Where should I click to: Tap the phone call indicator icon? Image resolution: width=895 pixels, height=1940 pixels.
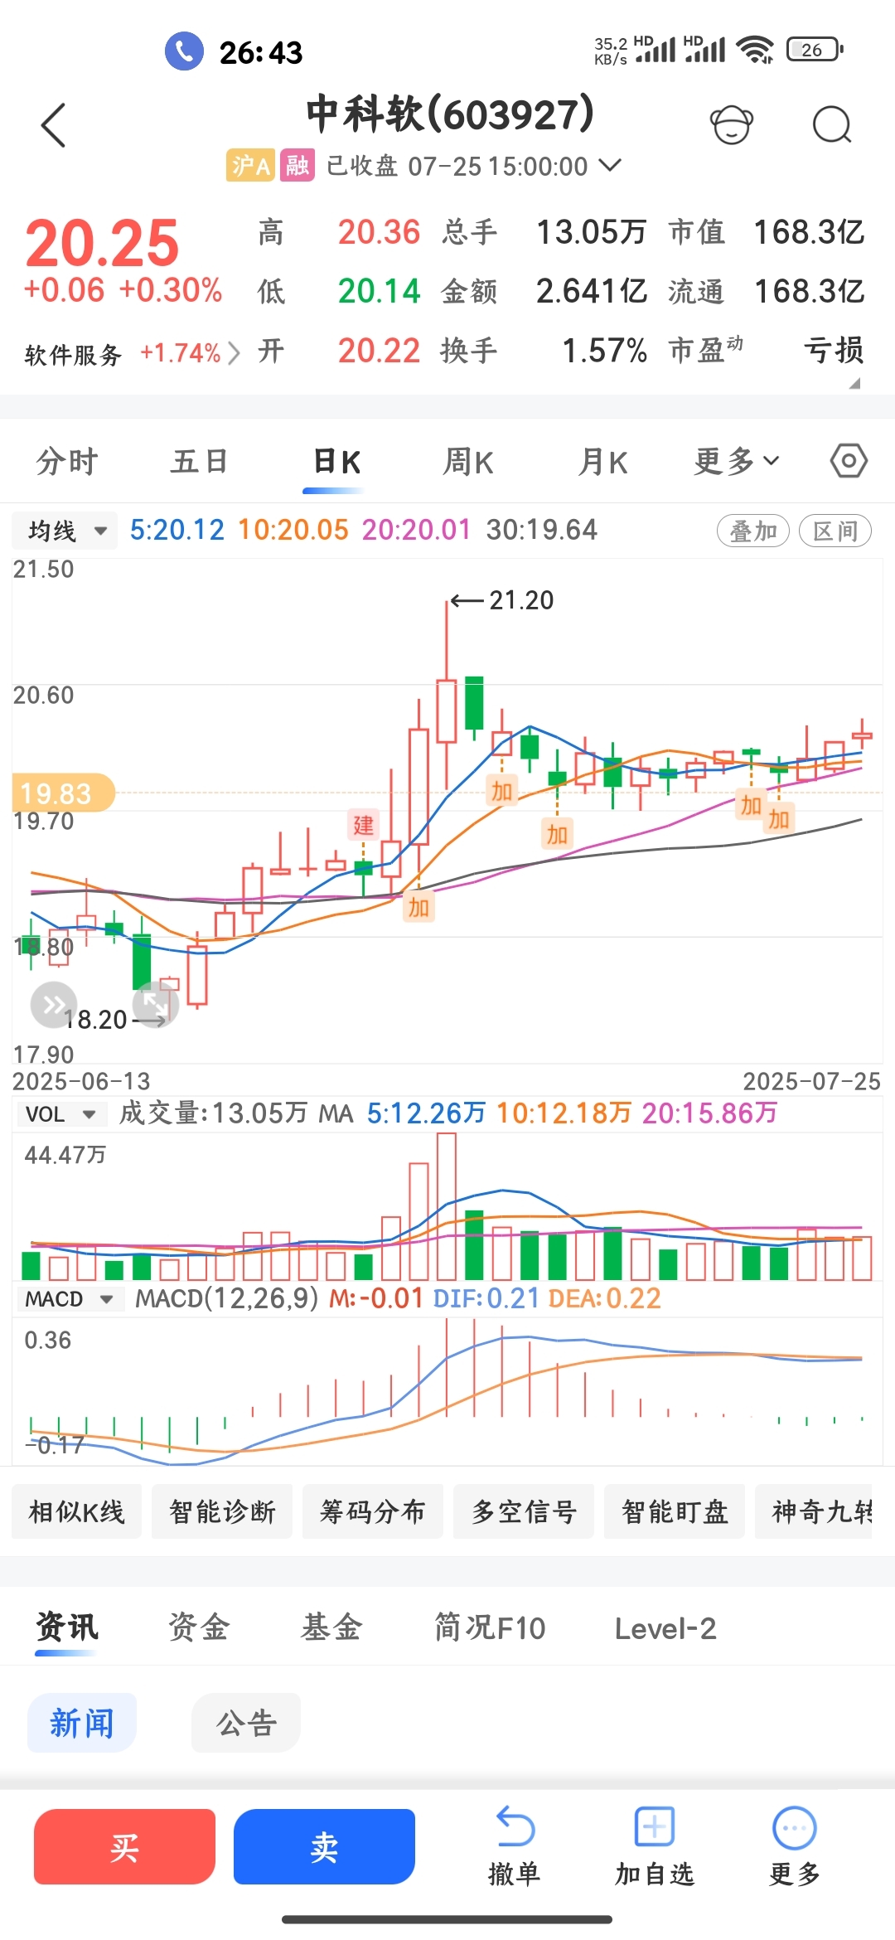pos(184,51)
